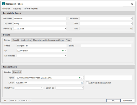Screen dimensions: 137x105
Task: Select the Standard Krankenkasse tab
Action: click(x=7, y=72)
